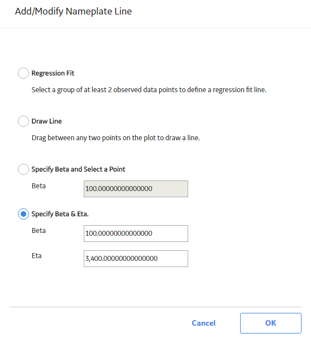Enable Specify Beta and Select a Point radio
The image size is (311, 338).
pyautogui.click(x=23, y=169)
